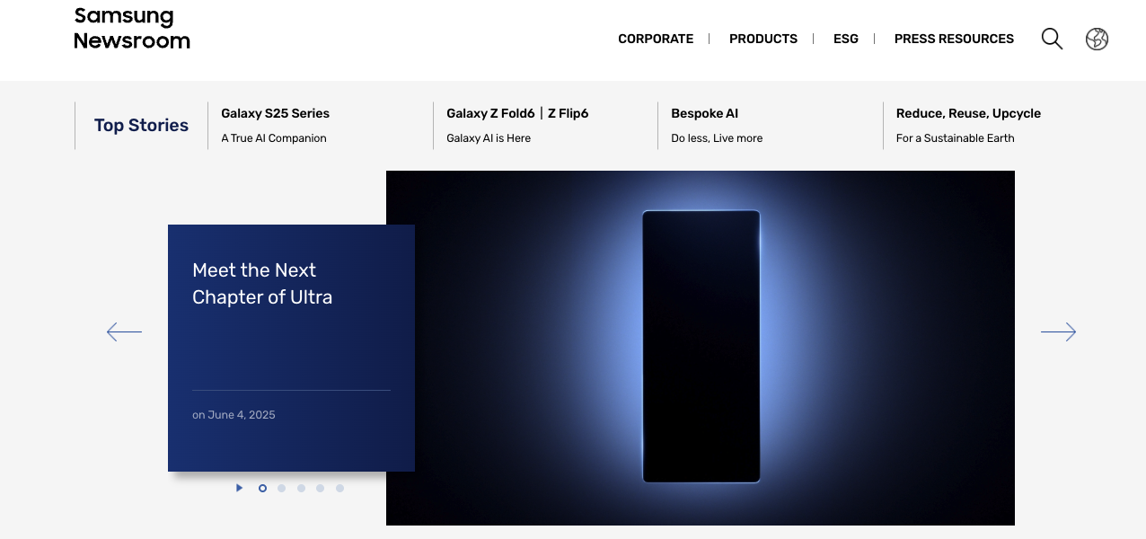Image resolution: width=1146 pixels, height=539 pixels.
Task: Open the PRODUCTS menu
Action: 763,39
